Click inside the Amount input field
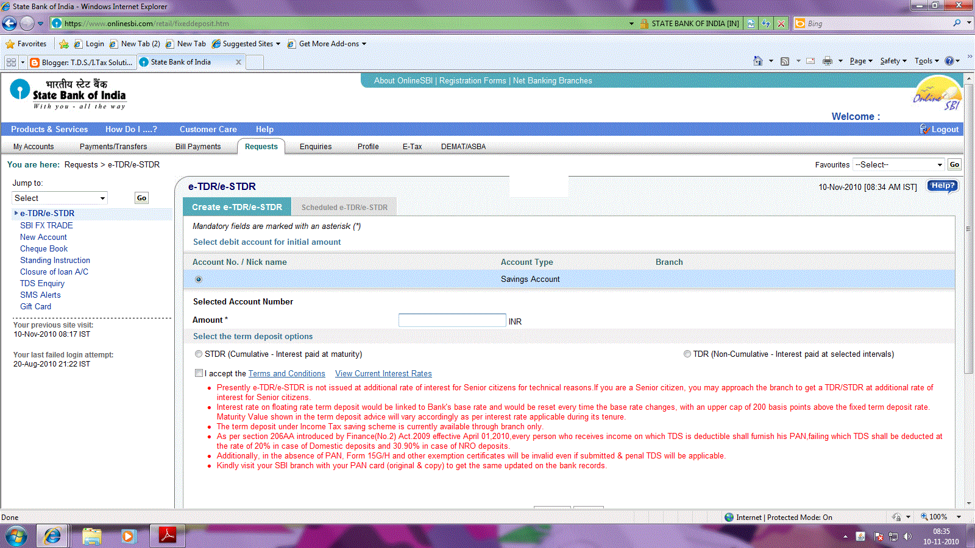This screenshot has width=975, height=548. point(452,320)
